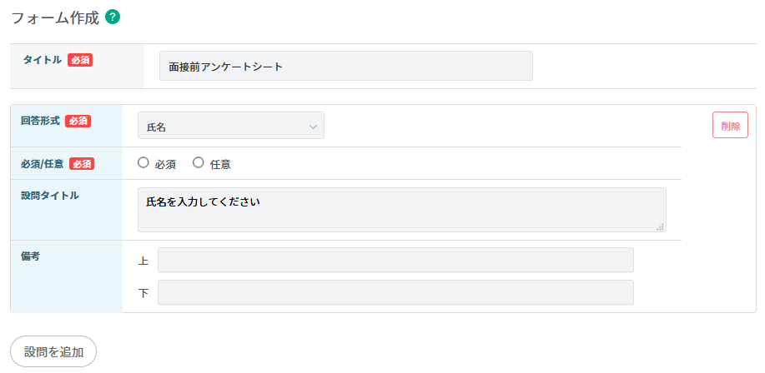Viewport: 765px width, 373px height.
Task: Click the green help question mark icon
Action: 113,16
